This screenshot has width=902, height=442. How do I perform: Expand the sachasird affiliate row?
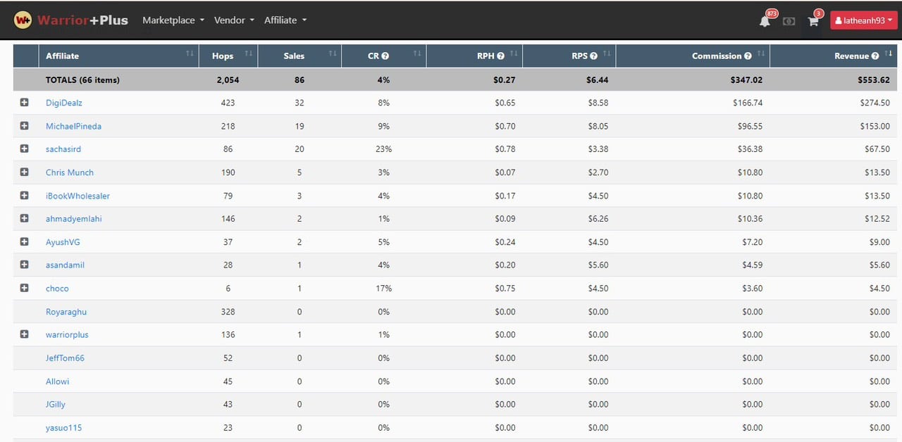pos(24,149)
